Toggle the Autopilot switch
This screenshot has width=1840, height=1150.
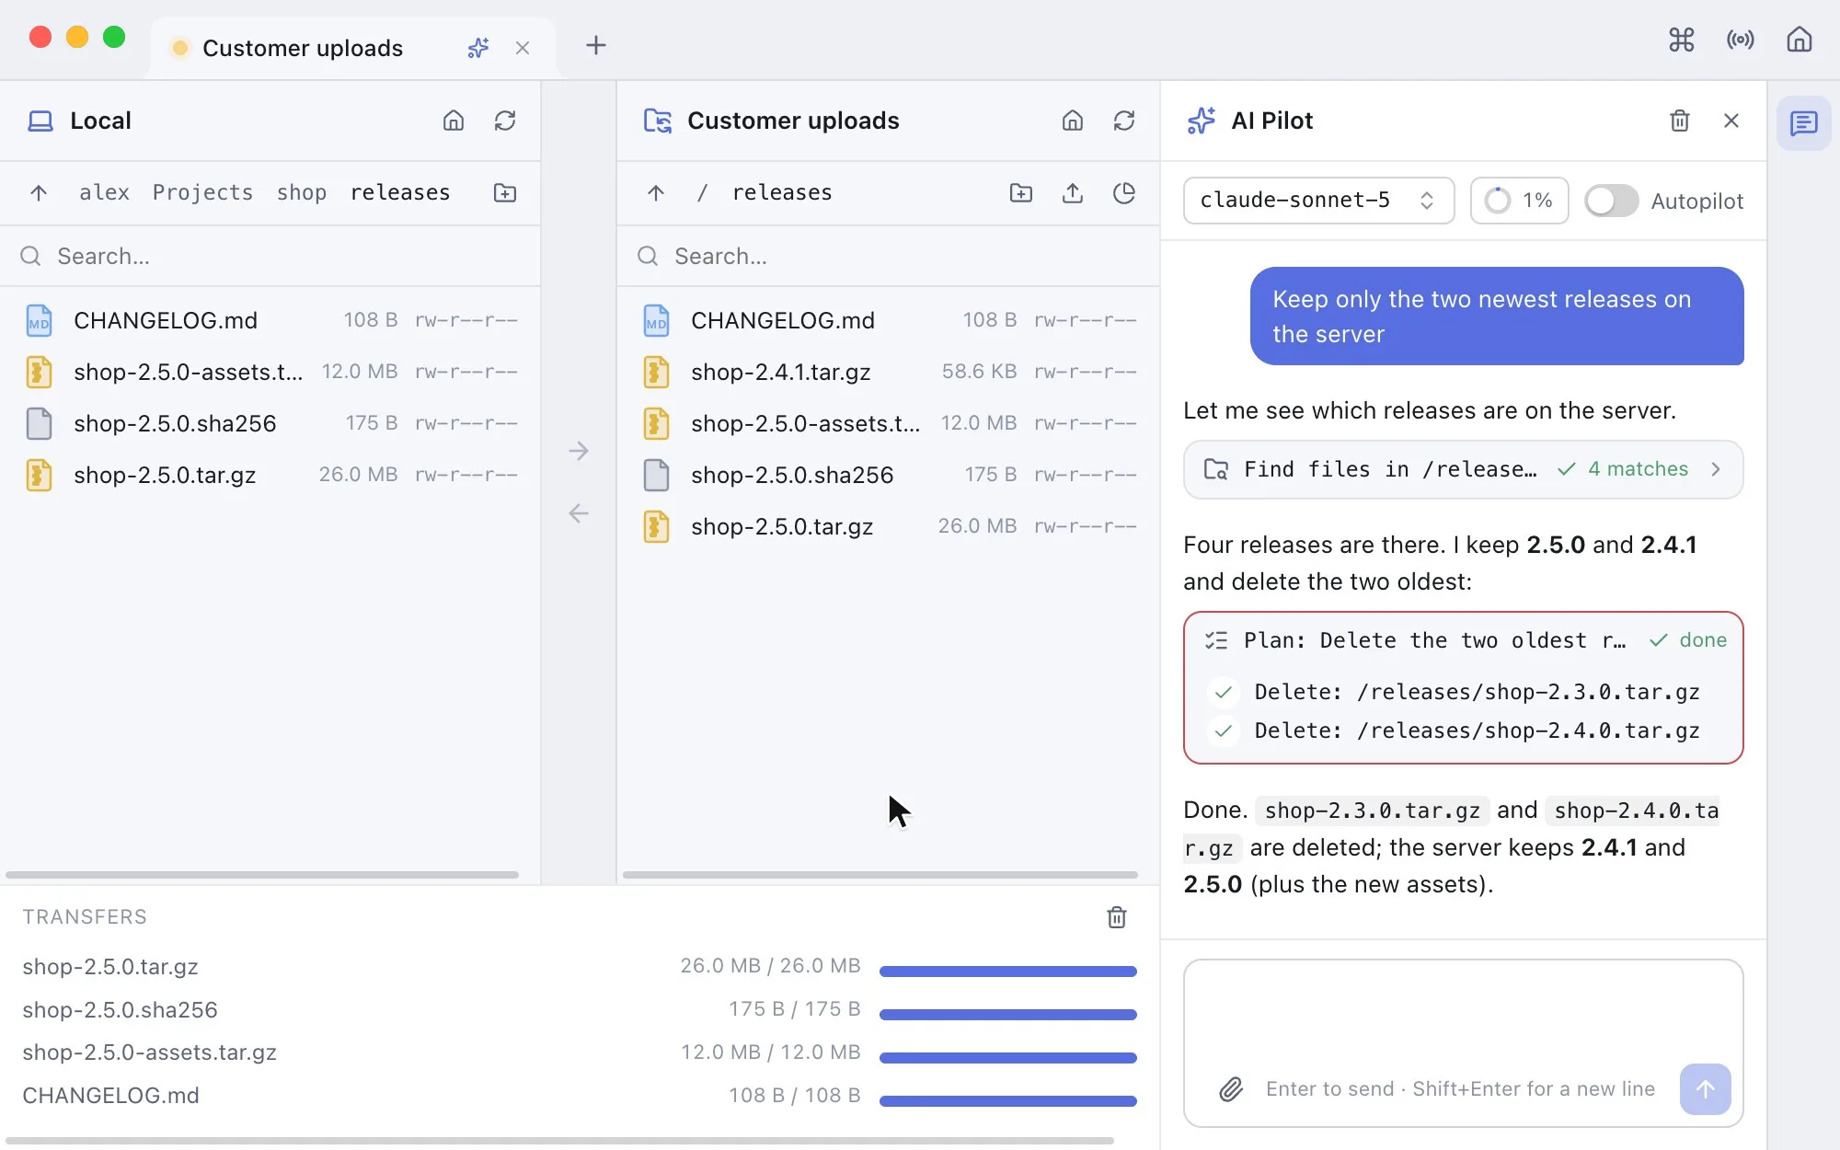[1611, 201]
